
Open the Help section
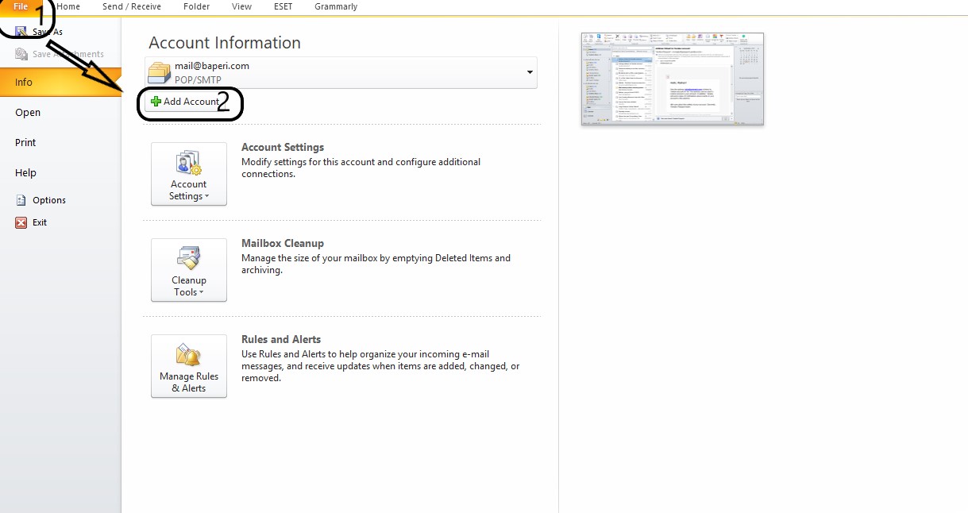(25, 172)
